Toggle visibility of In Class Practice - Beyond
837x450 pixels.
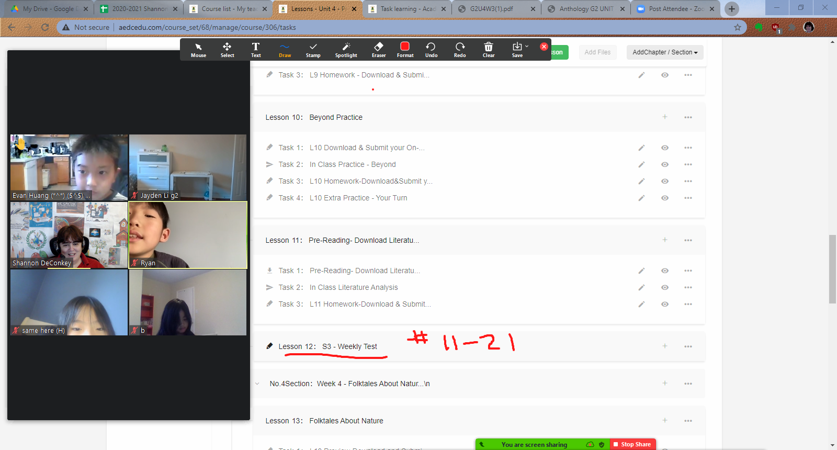[x=665, y=165]
